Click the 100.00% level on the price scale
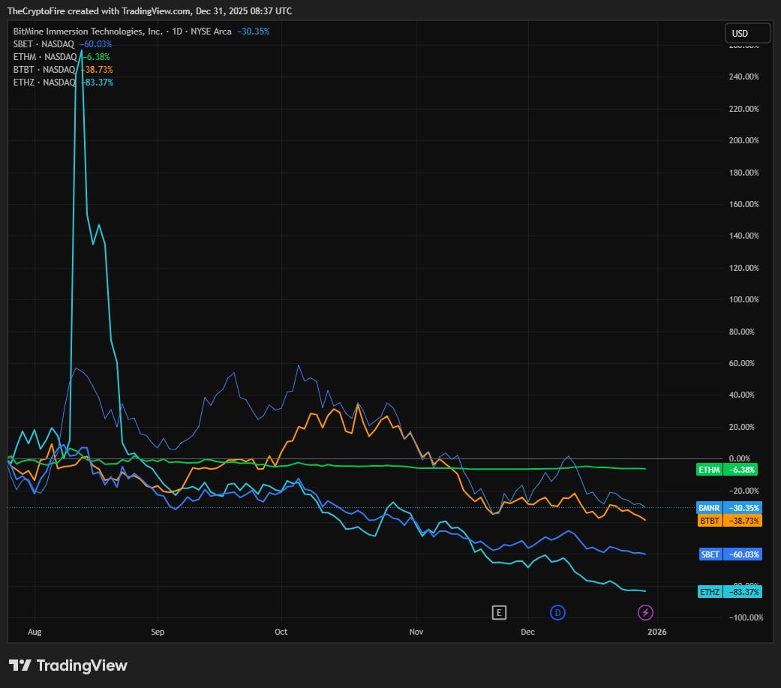This screenshot has height=688, width=781. 744,299
